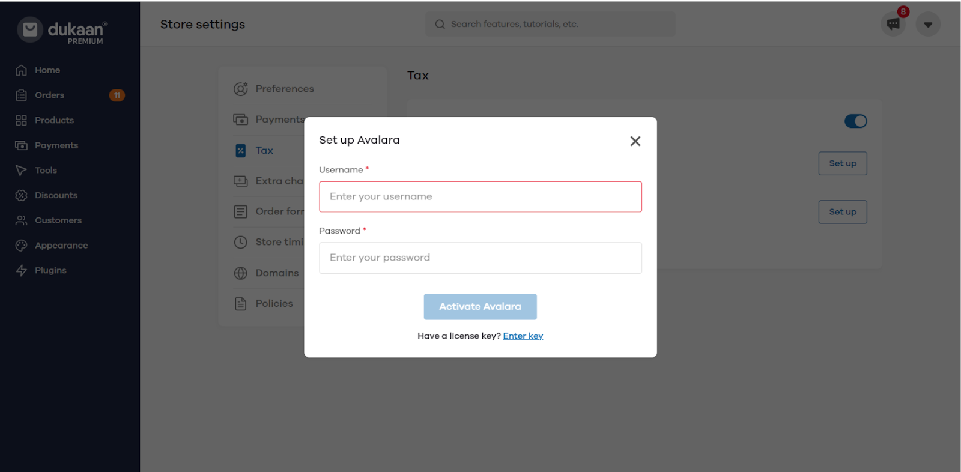Click the orange Orders count badge
961x472 pixels.
click(x=117, y=95)
